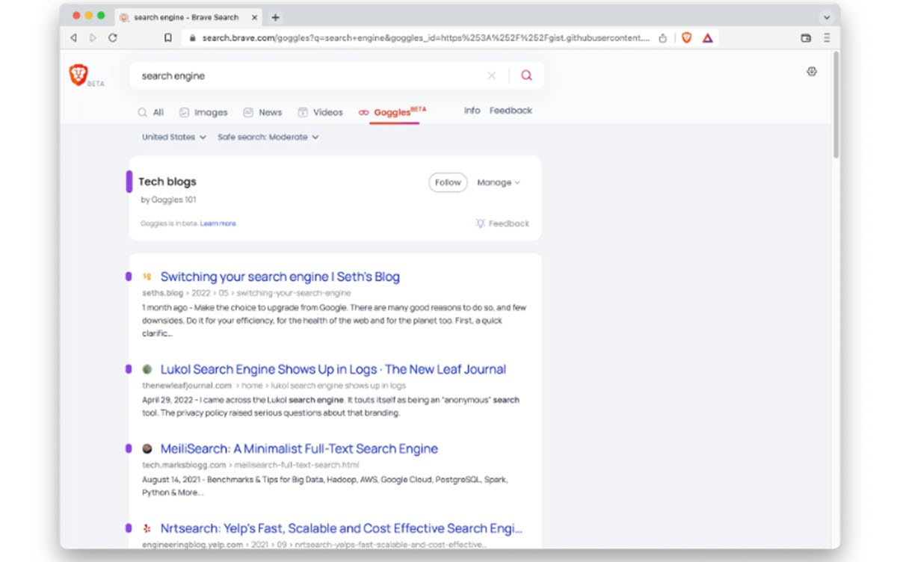Click the 'by Goggles 101' author text
The width and height of the screenshot is (897, 562).
click(169, 200)
